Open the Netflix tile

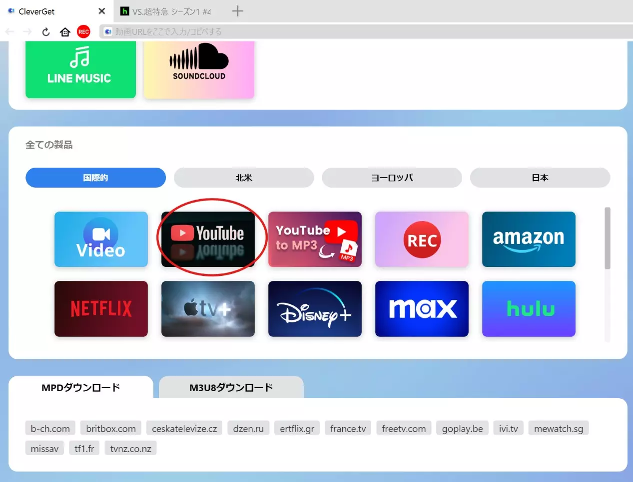[101, 309]
